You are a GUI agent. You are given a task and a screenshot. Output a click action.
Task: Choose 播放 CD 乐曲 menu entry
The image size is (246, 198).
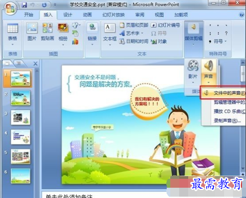point(224,111)
